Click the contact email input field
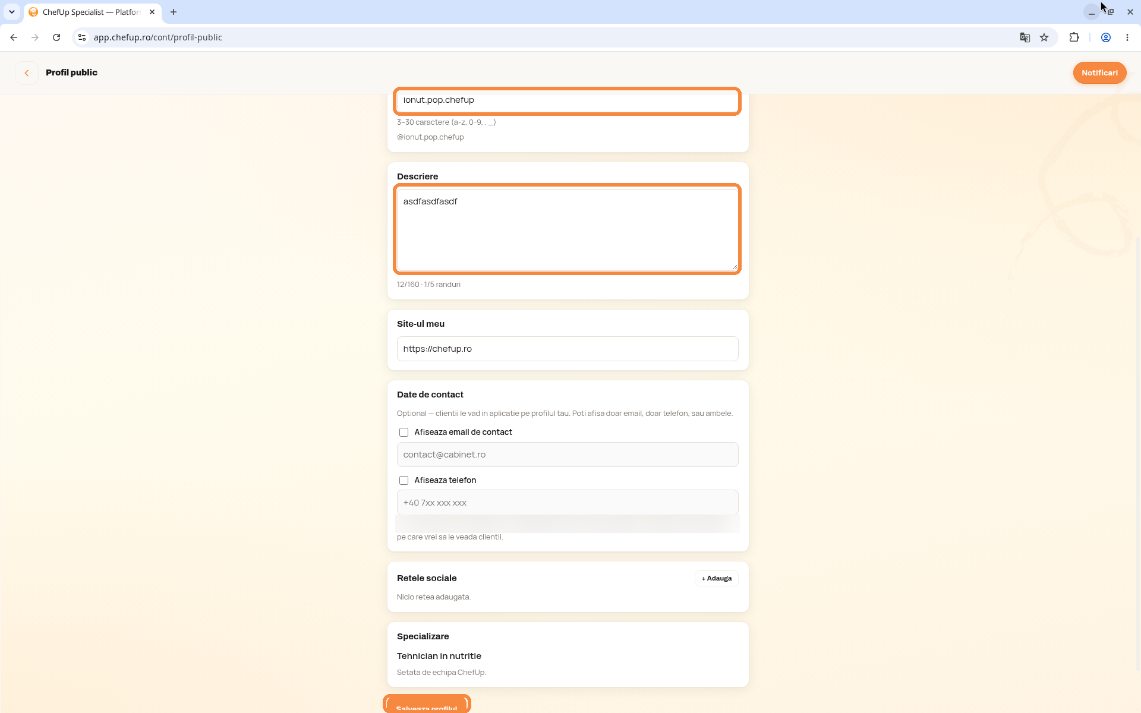 click(568, 455)
